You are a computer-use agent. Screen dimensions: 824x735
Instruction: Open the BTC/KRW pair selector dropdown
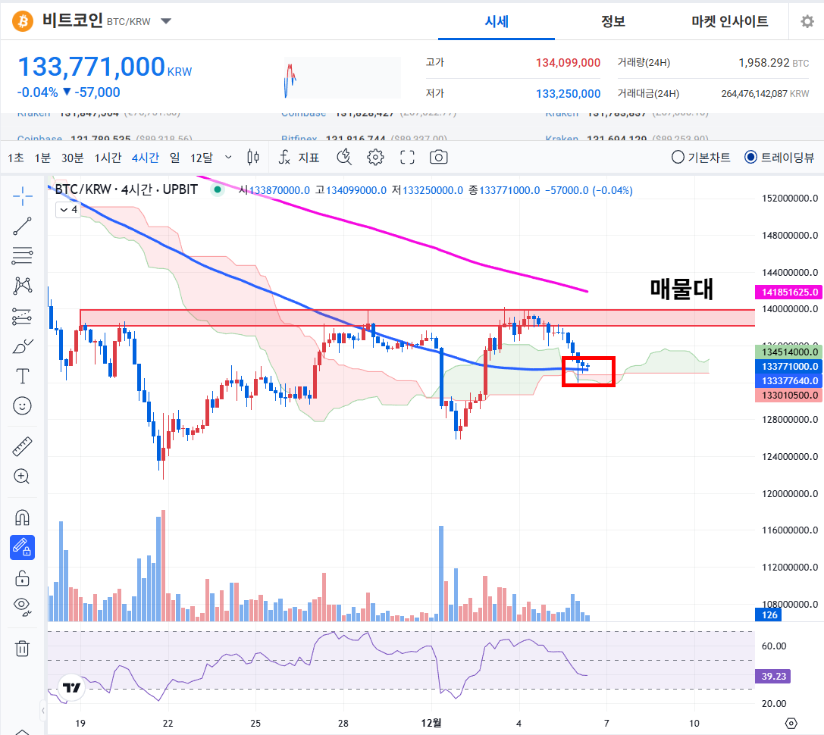tap(165, 21)
